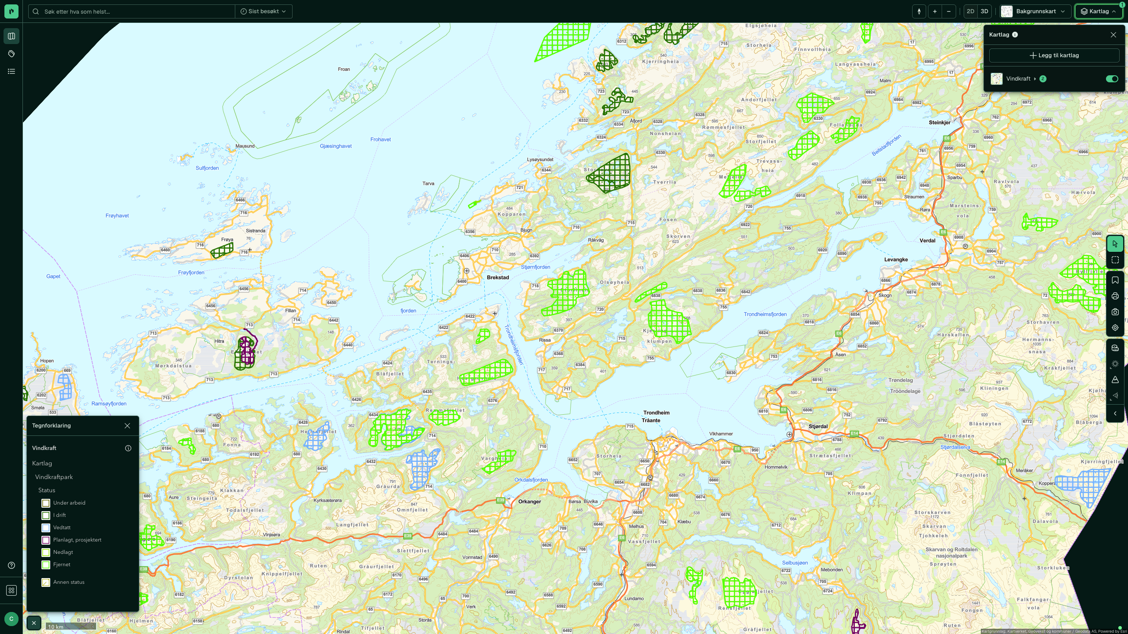1128x634 pixels.
Task: Take a map screenshot with camera icon
Action: pyautogui.click(x=1115, y=312)
